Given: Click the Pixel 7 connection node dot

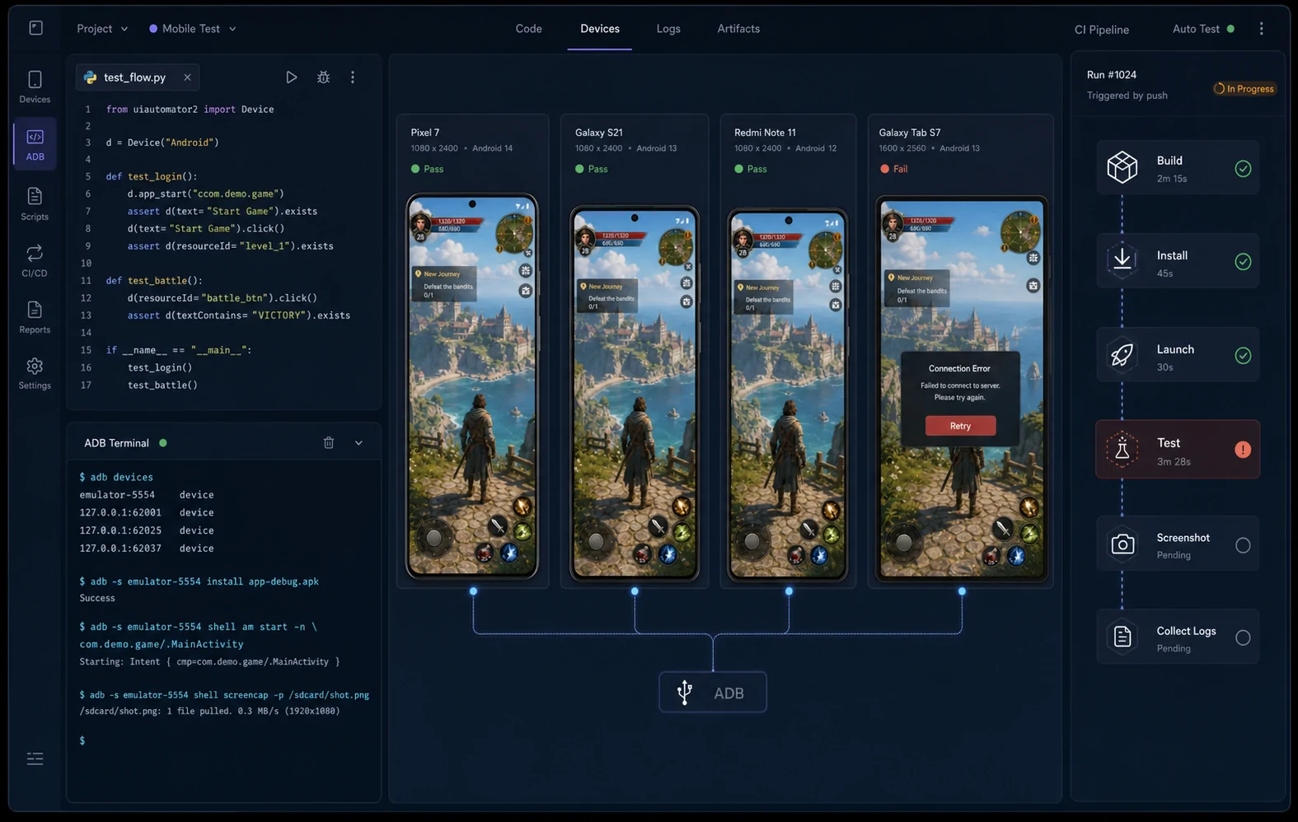Looking at the screenshot, I should pyautogui.click(x=473, y=591).
